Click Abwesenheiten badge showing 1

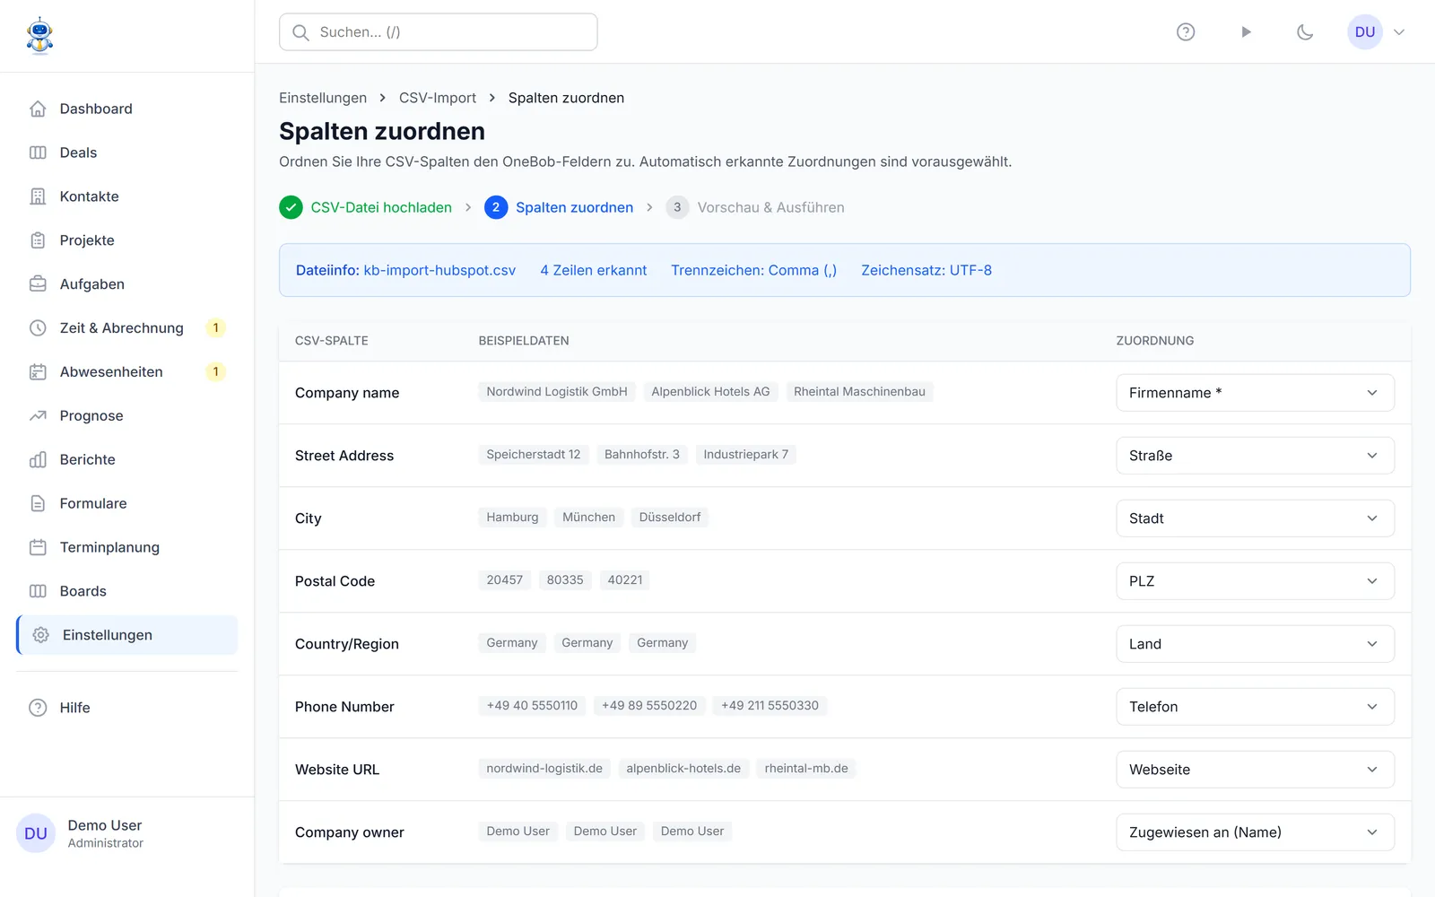pos(215,372)
